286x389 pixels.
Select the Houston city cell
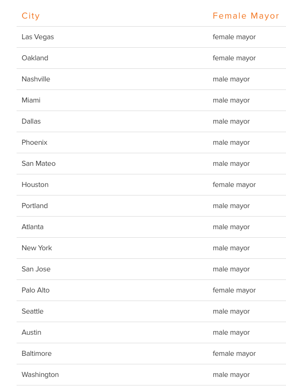coord(35,184)
